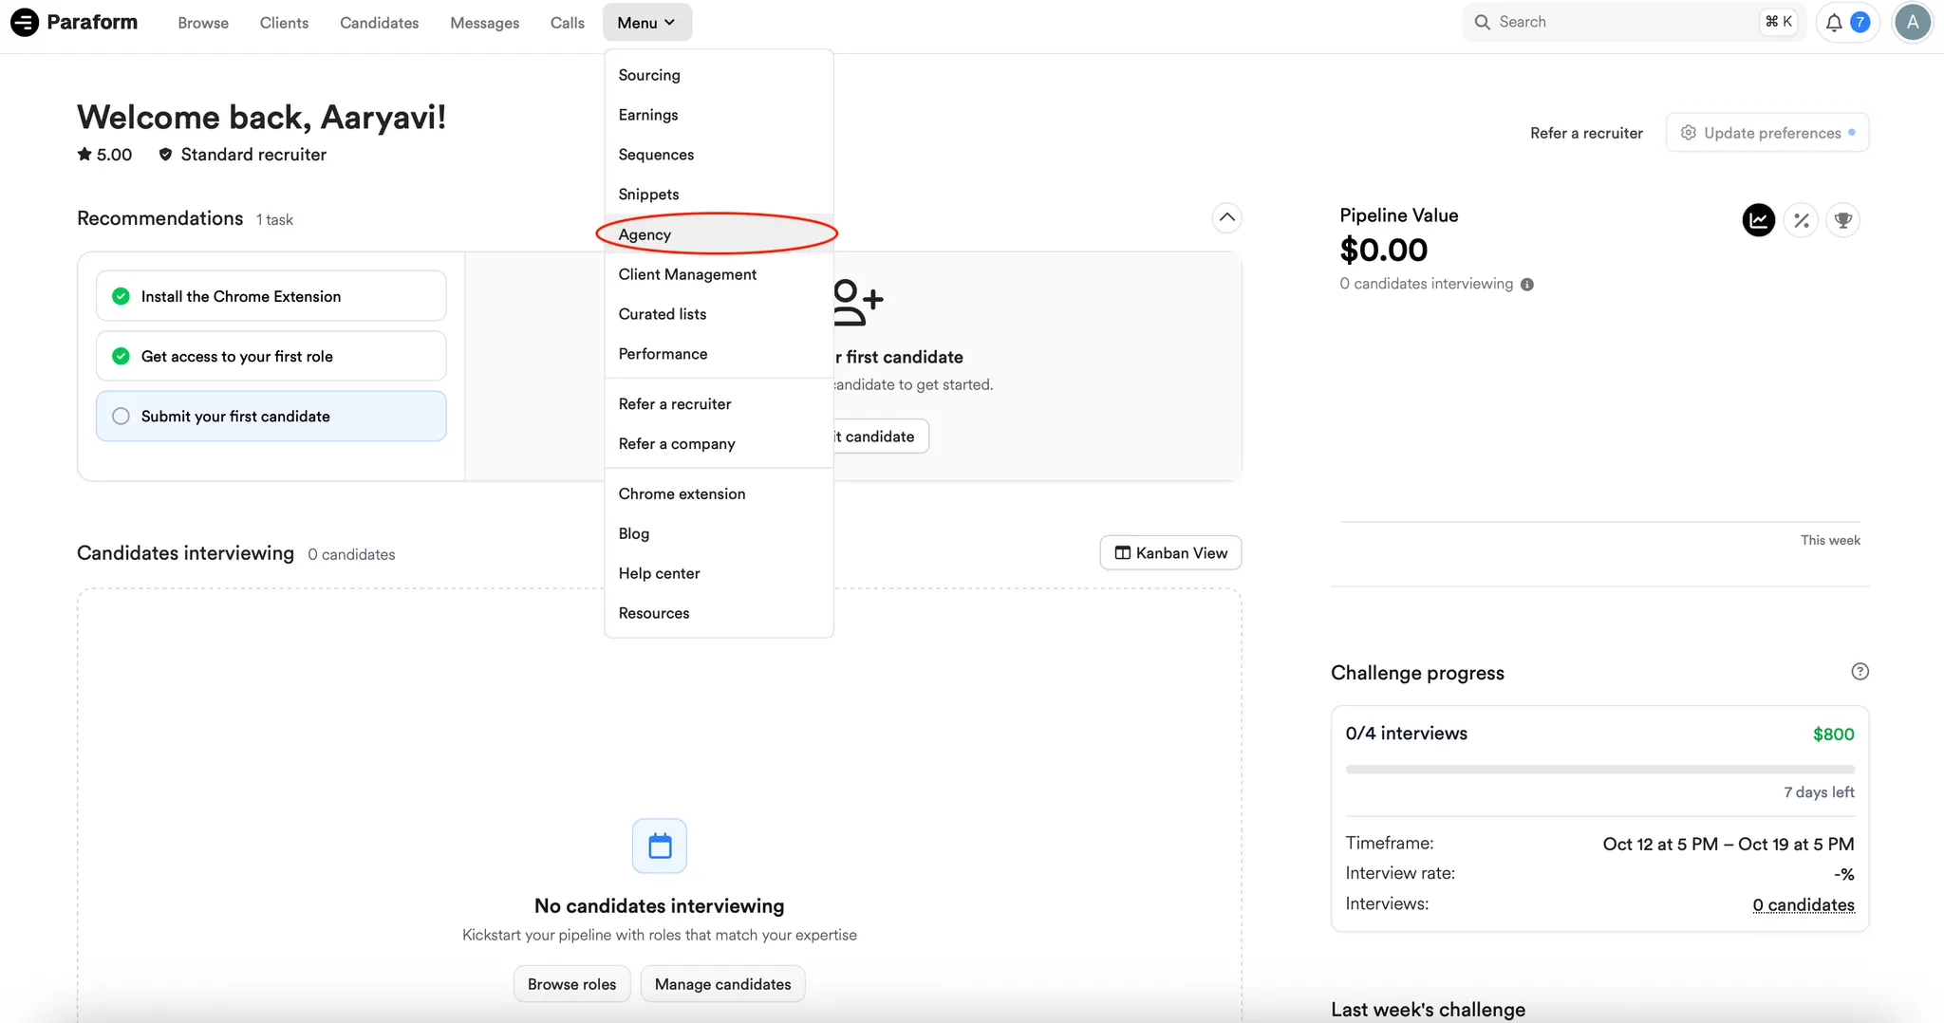
Task: Click the 'Last week's challenge' heading
Action: click(1428, 1010)
